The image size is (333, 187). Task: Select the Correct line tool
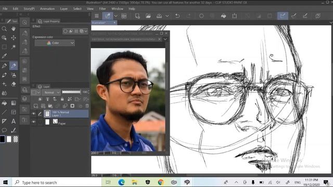point(14,130)
